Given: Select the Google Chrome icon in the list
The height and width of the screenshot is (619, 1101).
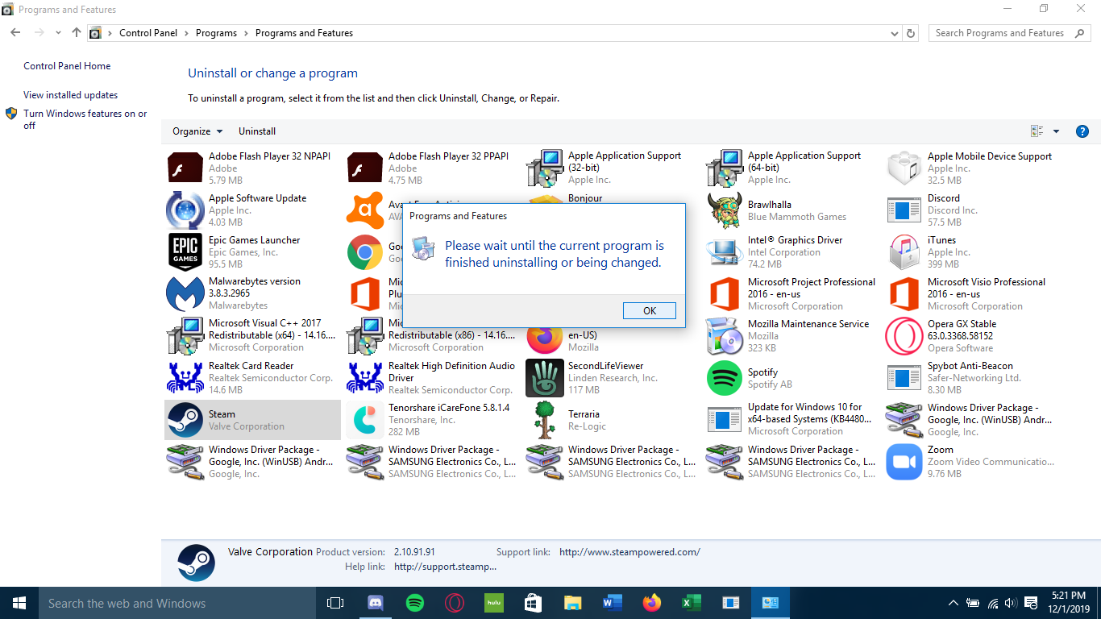Looking at the screenshot, I should [365, 252].
